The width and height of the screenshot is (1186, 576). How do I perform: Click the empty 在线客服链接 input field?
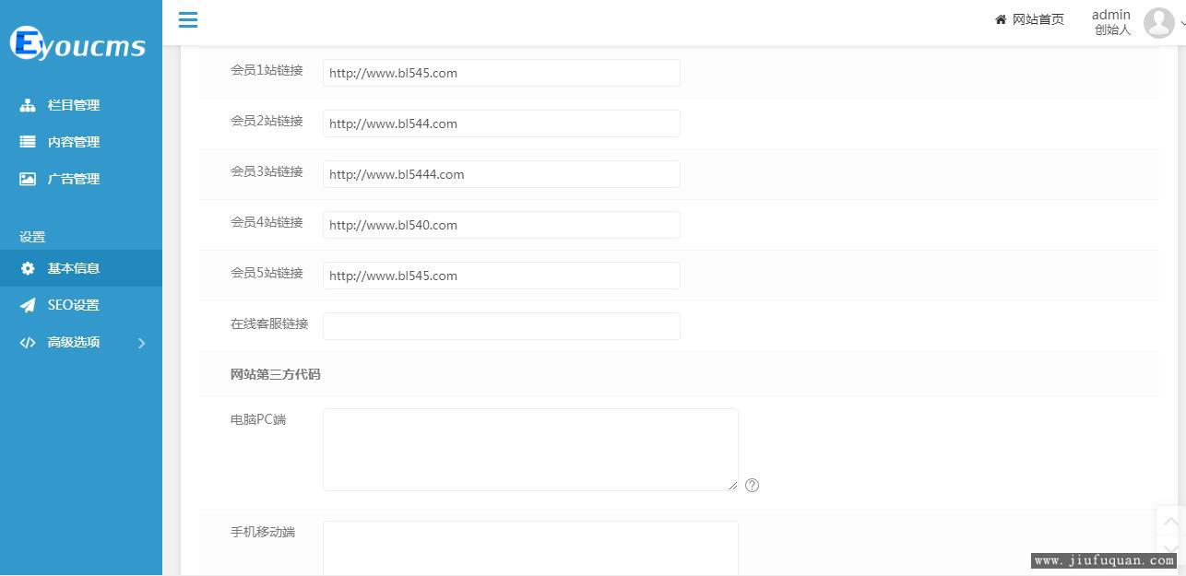[x=502, y=326]
